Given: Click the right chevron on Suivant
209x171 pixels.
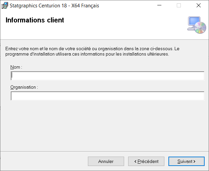Looking at the screenshot, I should click(194, 161).
